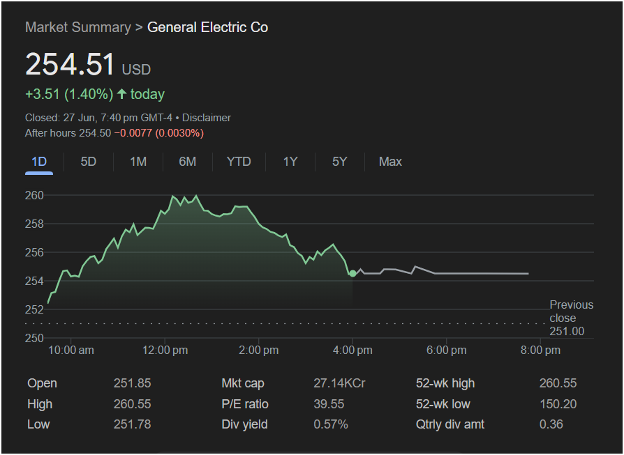The image size is (624, 455).
Task: Click the Mkt cap value 27.14KCr
Action: [x=339, y=383]
